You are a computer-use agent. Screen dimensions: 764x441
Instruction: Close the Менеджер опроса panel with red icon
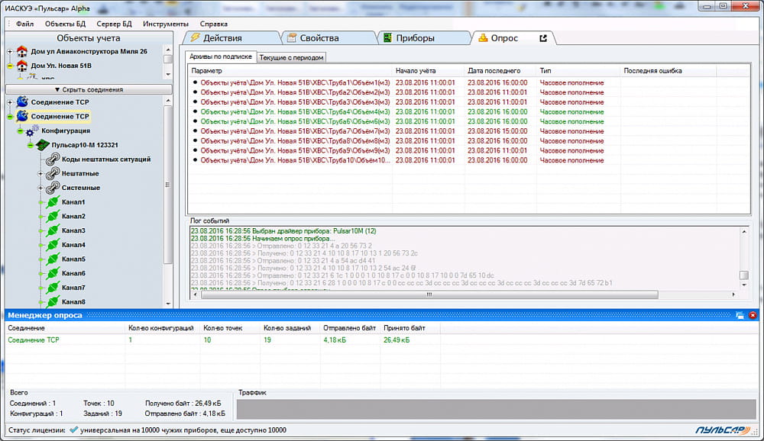pos(753,315)
